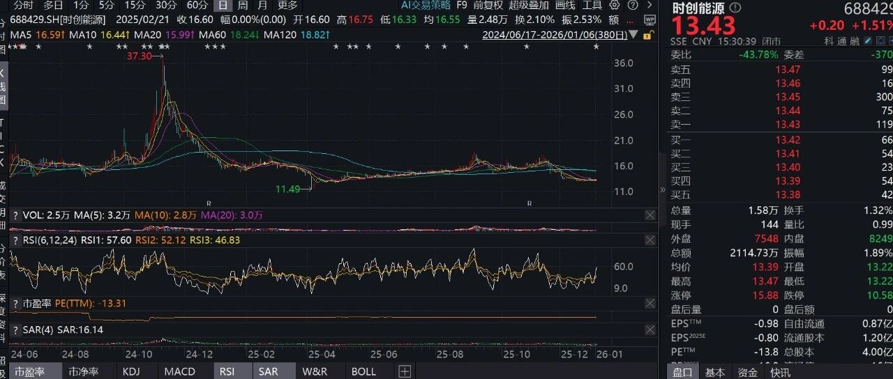Image resolution: width=893 pixels, height=379 pixels.
Task: Open the 更多 period options
Action: [287, 5]
